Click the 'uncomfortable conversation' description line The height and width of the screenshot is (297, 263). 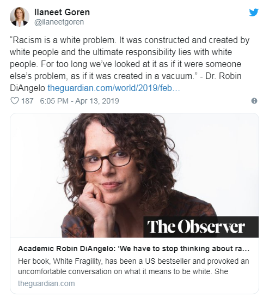pos(123,271)
